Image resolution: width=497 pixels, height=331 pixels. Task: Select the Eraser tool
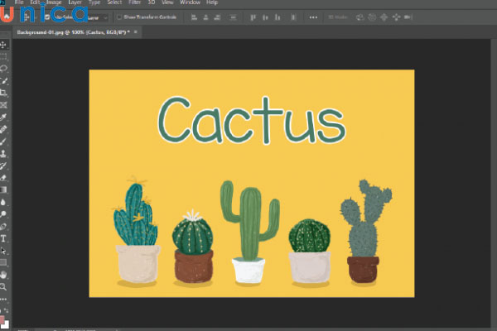(x=4, y=177)
